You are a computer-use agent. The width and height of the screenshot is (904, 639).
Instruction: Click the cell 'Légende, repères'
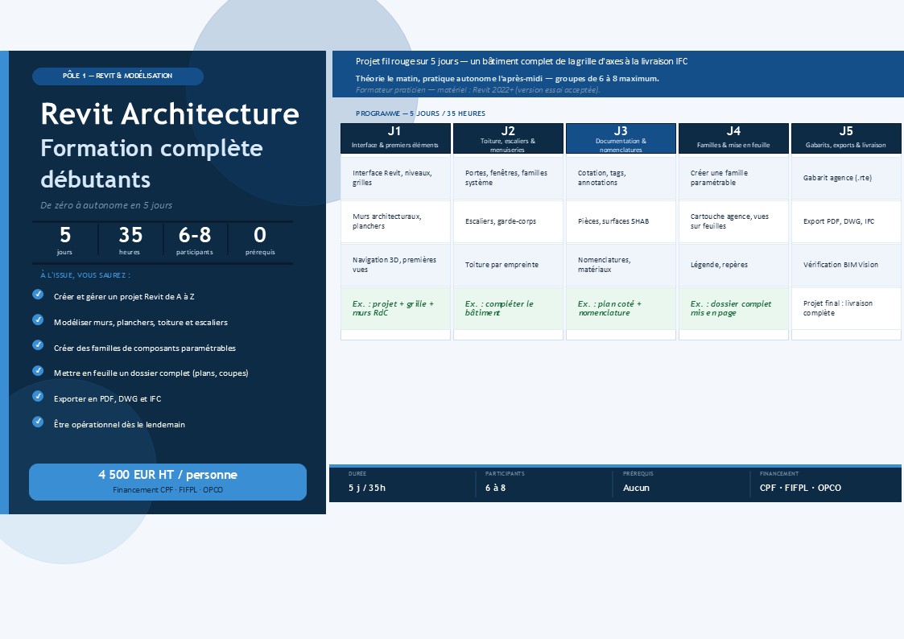(733, 265)
